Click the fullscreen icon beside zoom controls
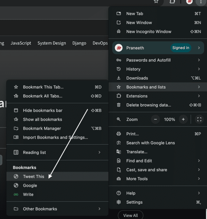Image resolution: width=207 pixels, height=219 pixels. pyautogui.click(x=199, y=119)
